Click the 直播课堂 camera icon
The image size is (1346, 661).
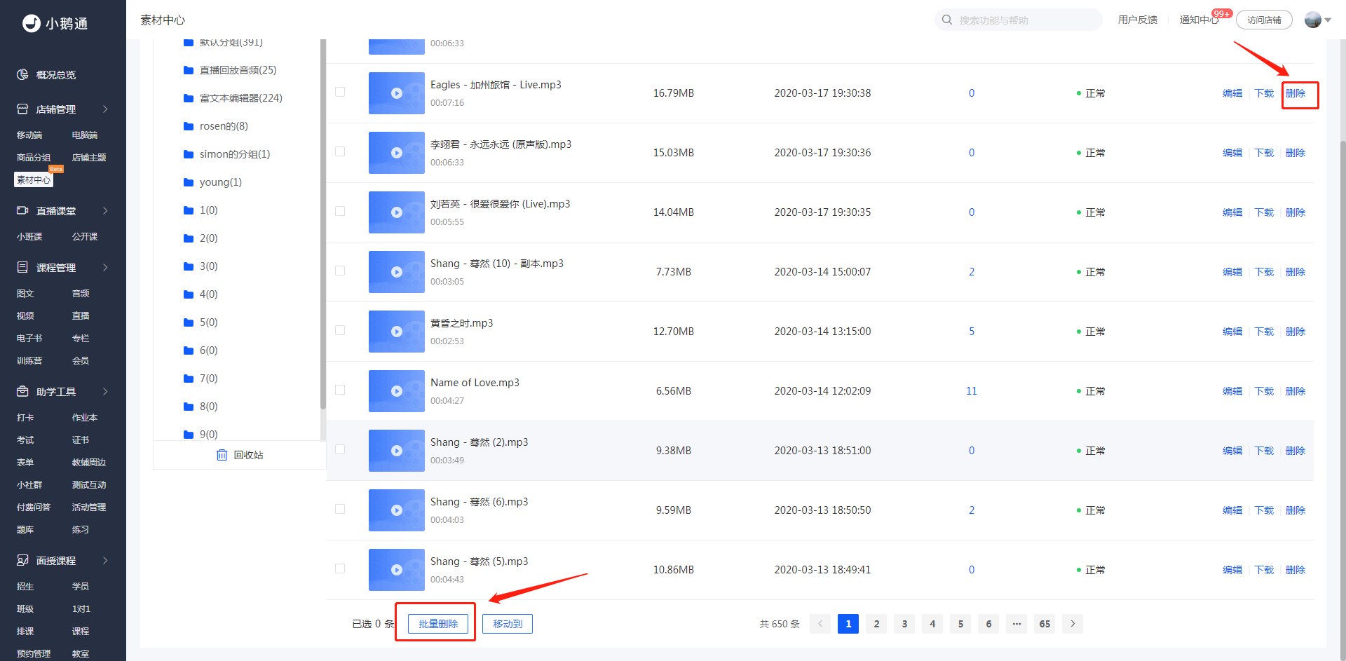point(22,210)
